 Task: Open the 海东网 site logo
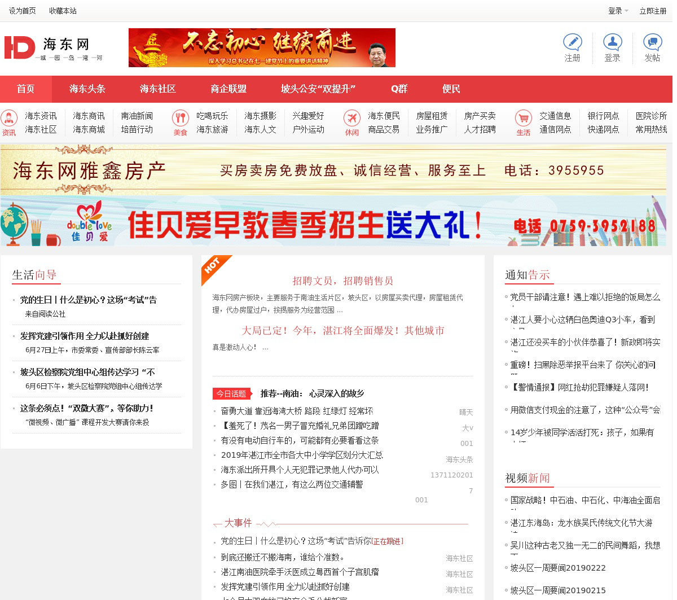54,48
